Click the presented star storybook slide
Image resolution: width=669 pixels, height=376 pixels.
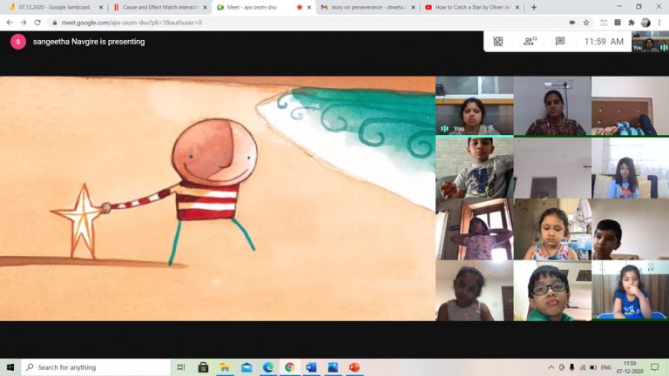click(x=218, y=198)
